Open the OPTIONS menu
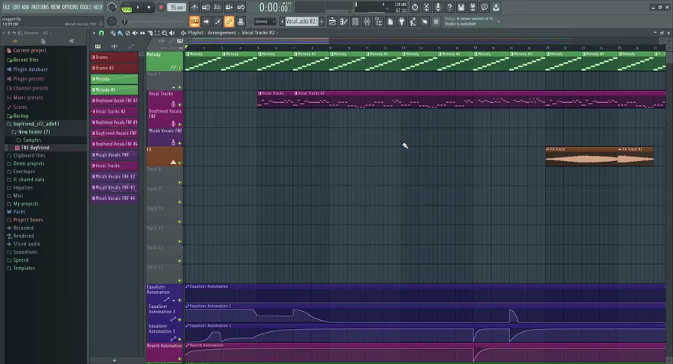The height and width of the screenshot is (364, 673). pyautogui.click(x=70, y=7)
